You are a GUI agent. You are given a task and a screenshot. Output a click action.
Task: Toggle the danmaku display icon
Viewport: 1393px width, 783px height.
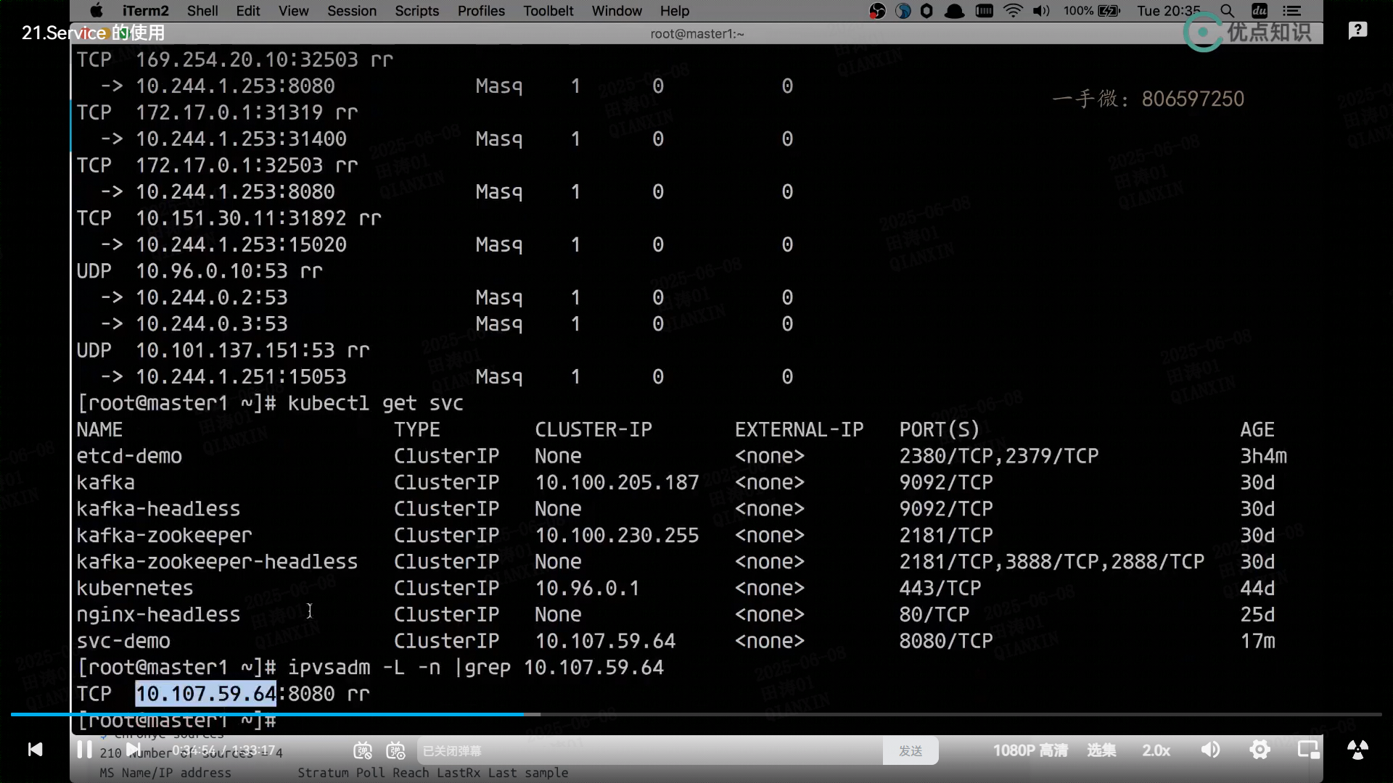pos(363,751)
